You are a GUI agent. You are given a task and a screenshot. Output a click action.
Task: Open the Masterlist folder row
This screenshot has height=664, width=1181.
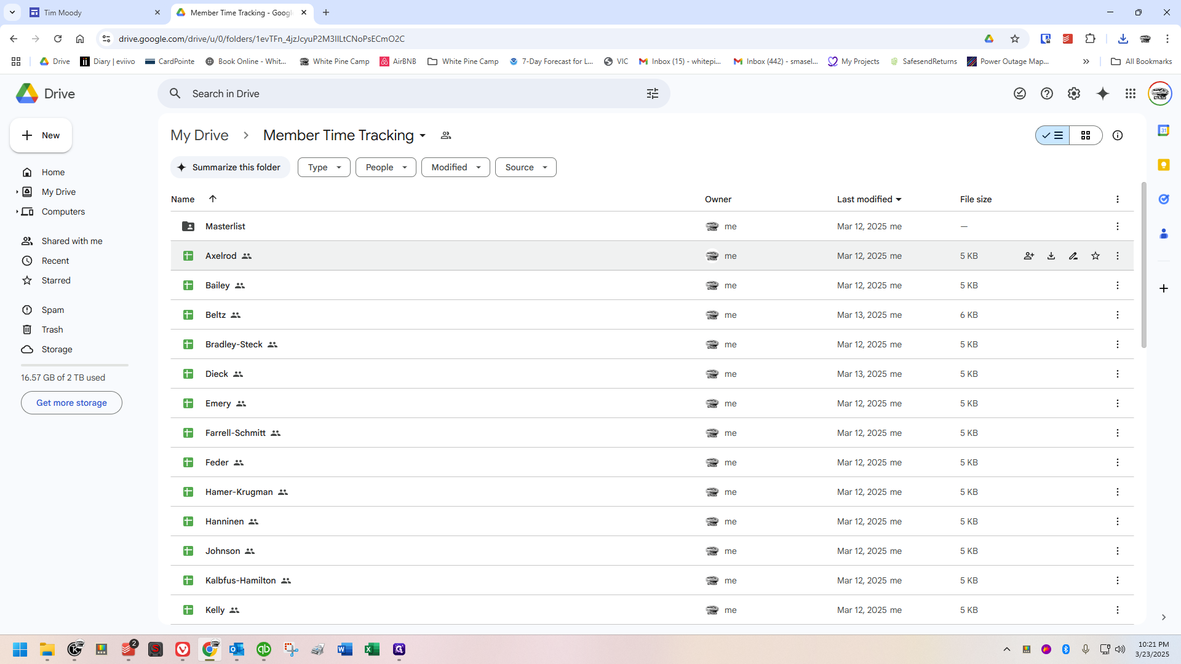pos(652,226)
